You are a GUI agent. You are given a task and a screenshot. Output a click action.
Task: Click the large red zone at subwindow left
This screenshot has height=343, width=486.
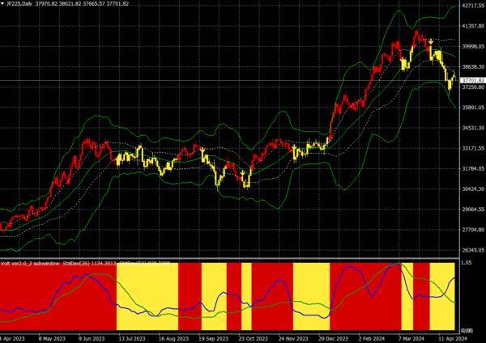pyautogui.click(x=58, y=296)
